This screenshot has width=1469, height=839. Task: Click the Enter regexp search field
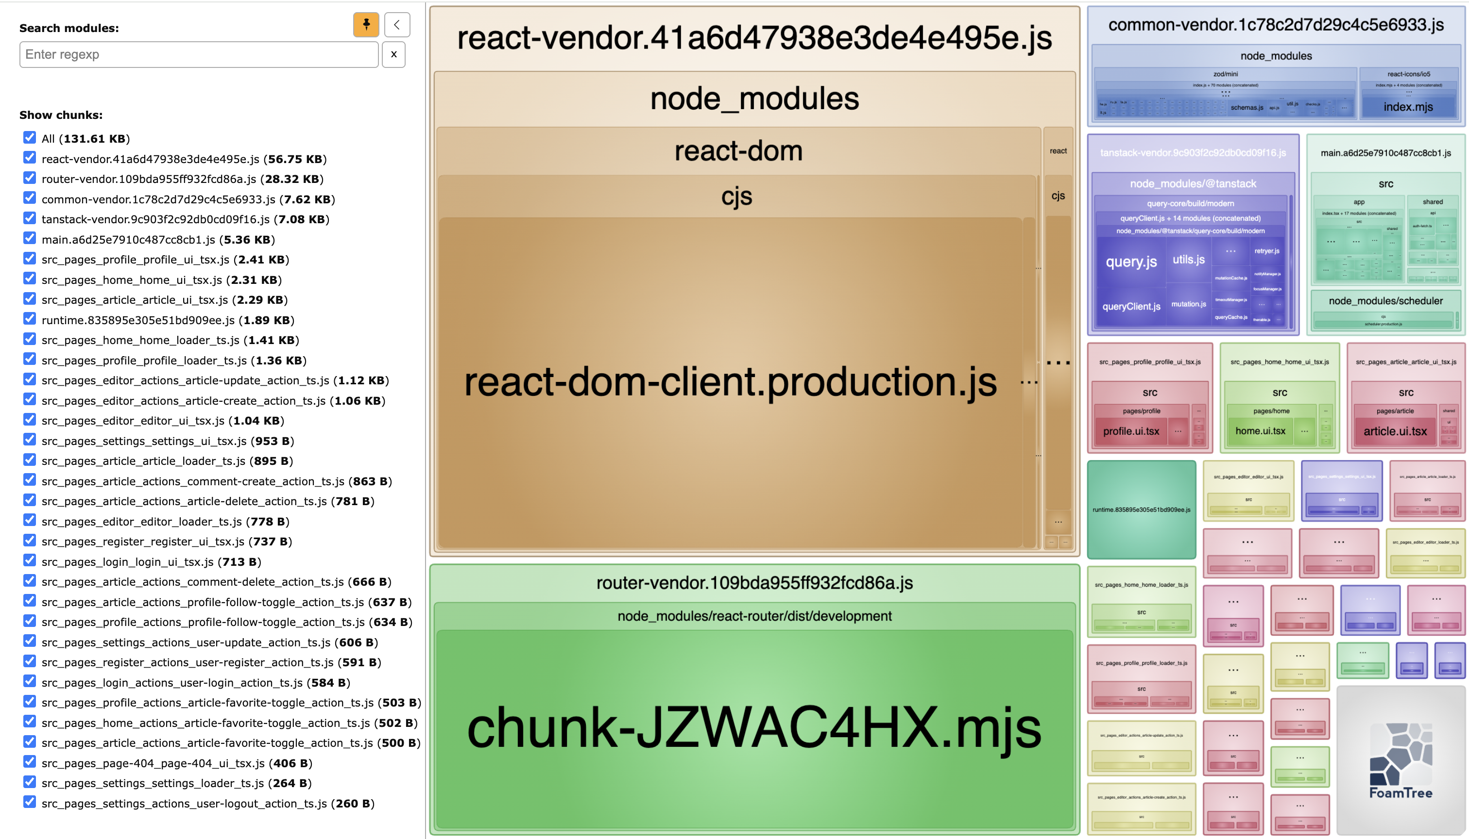click(x=199, y=55)
